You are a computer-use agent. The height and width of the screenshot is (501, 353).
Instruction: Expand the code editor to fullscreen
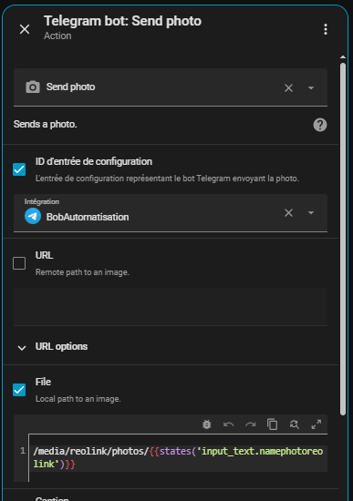pyautogui.click(x=317, y=424)
